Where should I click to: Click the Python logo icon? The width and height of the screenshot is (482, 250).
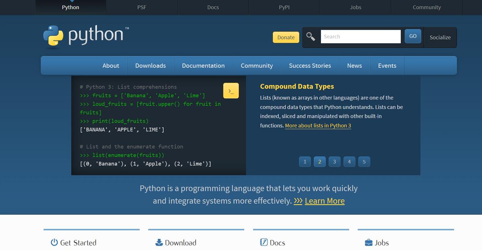53,36
